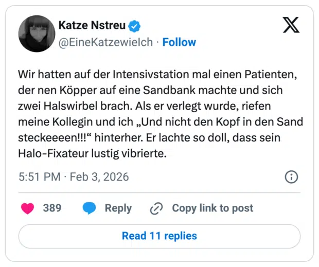Open Katze Nstreu's profile picture
This screenshot has height=267, width=319.
tap(37, 33)
